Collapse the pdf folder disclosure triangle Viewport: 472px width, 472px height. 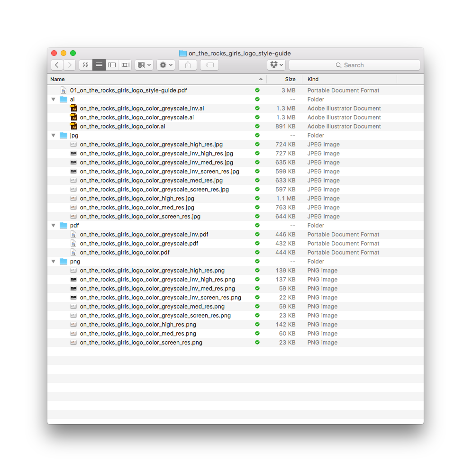point(54,226)
